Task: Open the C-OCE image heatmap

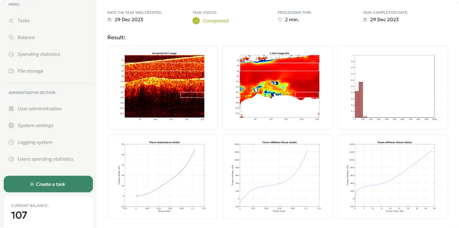Action: [x=277, y=87]
